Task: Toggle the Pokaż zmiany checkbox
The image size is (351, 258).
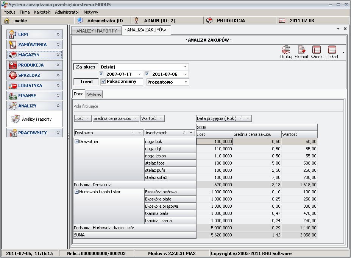Action: coord(103,82)
